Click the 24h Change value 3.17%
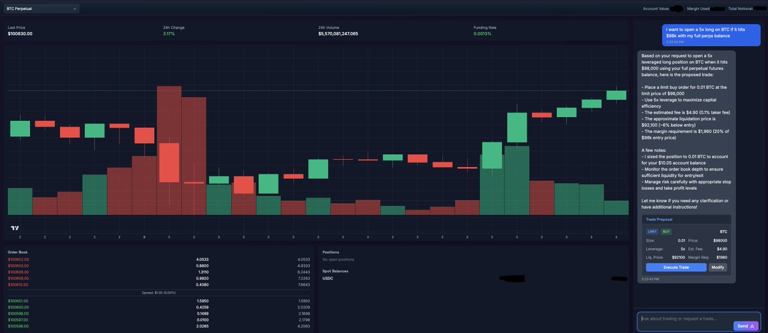 tap(169, 33)
